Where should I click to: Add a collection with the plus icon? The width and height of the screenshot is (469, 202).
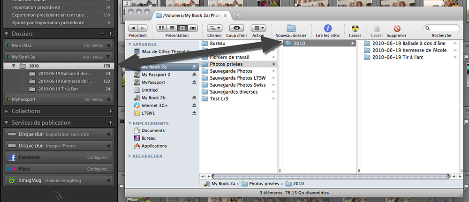tap(110, 111)
